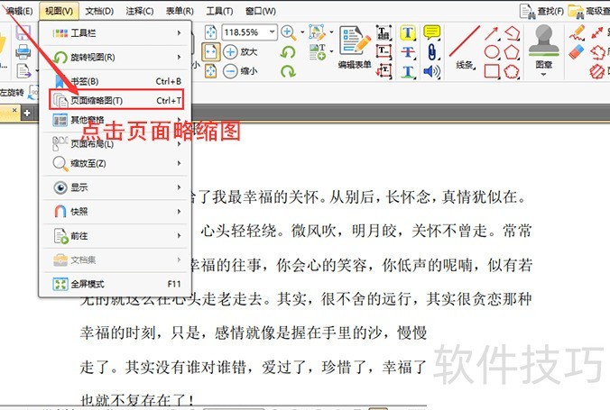The image size is (610, 410).
Task: Select the paperclip file attachment tool
Action: [432, 52]
